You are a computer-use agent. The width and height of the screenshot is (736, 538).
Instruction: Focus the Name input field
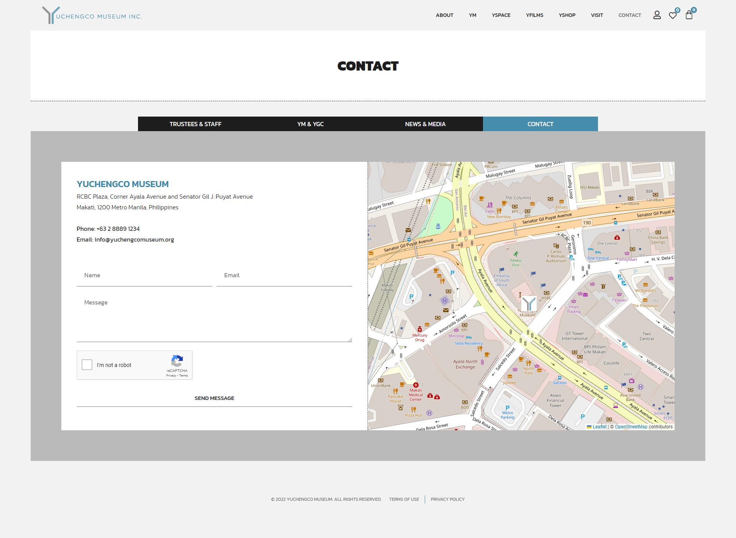coord(145,275)
